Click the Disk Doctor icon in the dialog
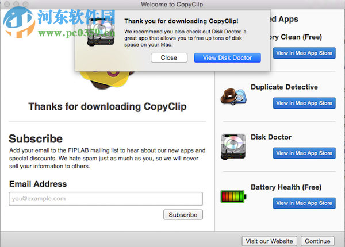The image size is (345, 247). pos(101,32)
